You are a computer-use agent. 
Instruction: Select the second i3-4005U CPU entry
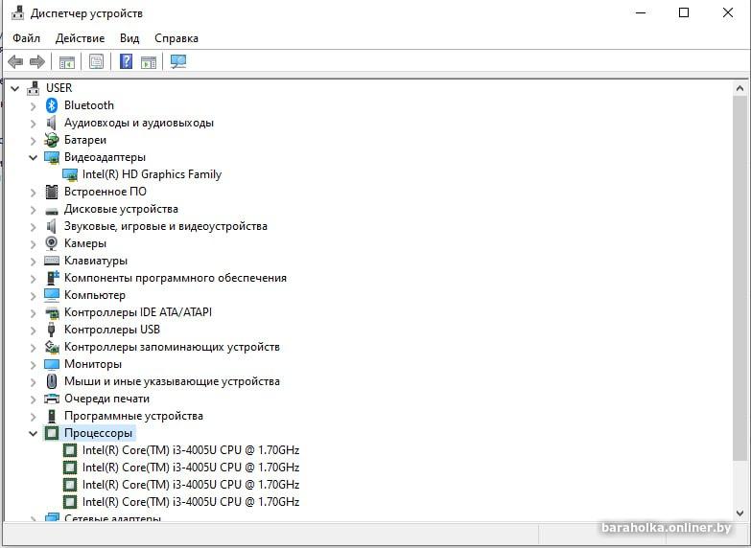[191, 468]
